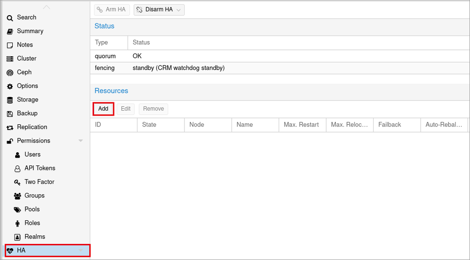This screenshot has width=470, height=260.
Task: Open the Backup section
Action: [x=46, y=114]
